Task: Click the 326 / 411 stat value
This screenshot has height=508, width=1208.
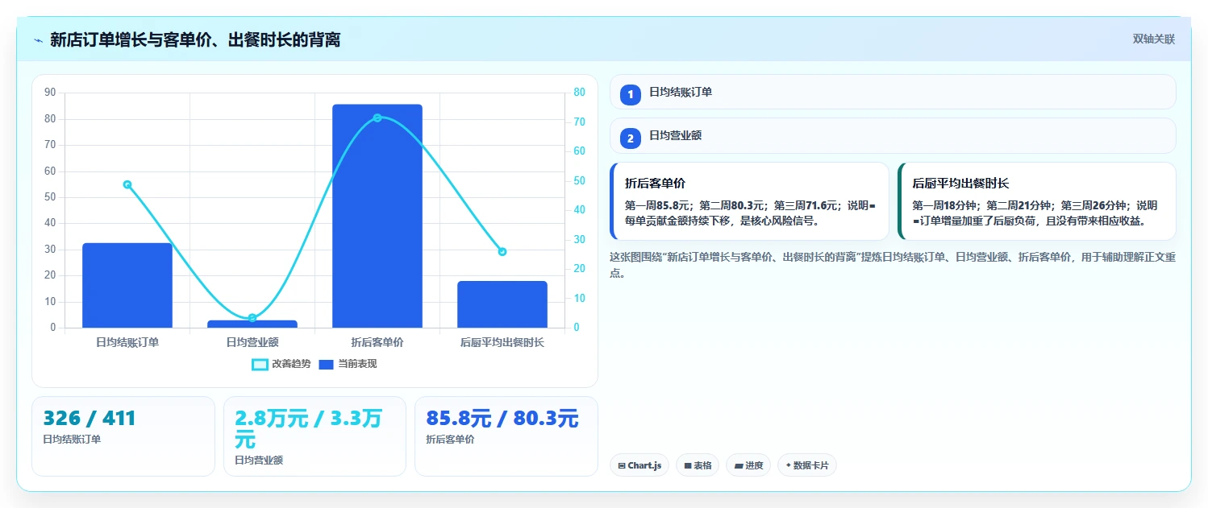Action: [90, 419]
